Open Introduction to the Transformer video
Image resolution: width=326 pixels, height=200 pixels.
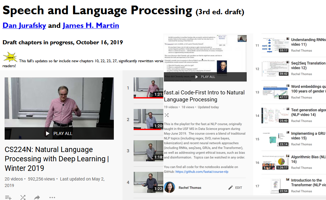click(308, 182)
